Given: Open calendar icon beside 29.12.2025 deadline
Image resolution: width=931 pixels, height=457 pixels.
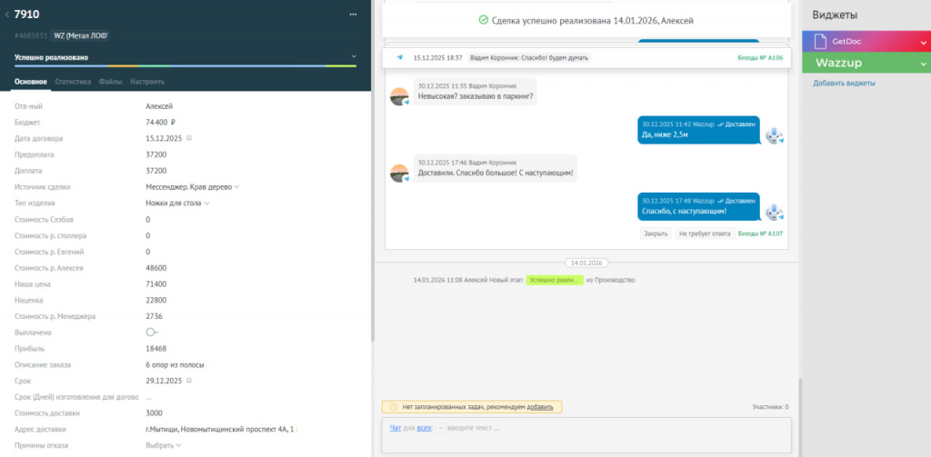Looking at the screenshot, I should point(189,381).
